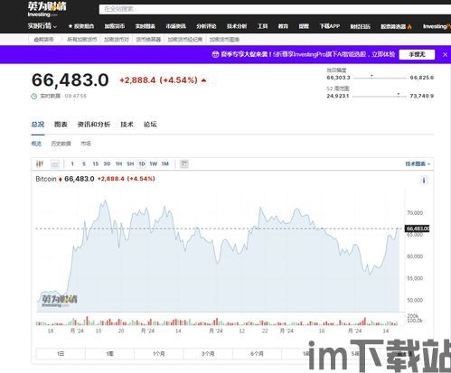
Task: Set chart interval to 5H
Action: pos(130,163)
